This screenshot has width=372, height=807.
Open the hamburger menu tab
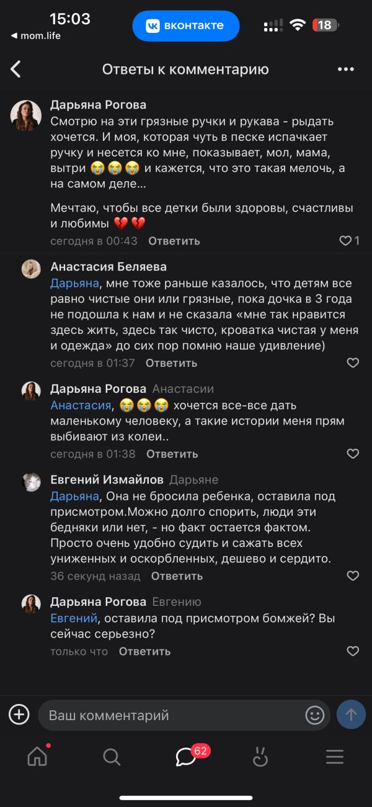[x=335, y=757]
